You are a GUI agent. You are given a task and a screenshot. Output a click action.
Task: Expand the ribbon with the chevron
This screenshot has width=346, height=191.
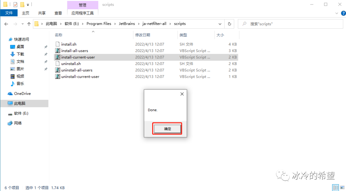pos(337,13)
